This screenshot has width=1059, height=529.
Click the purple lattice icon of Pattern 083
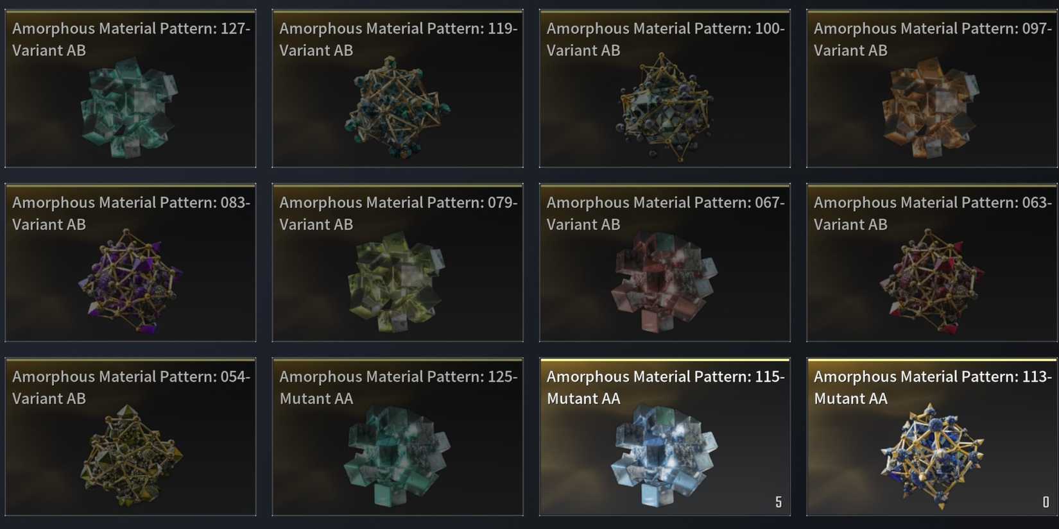point(130,282)
